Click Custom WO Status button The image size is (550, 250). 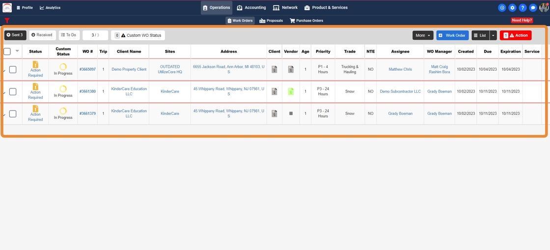(x=138, y=35)
